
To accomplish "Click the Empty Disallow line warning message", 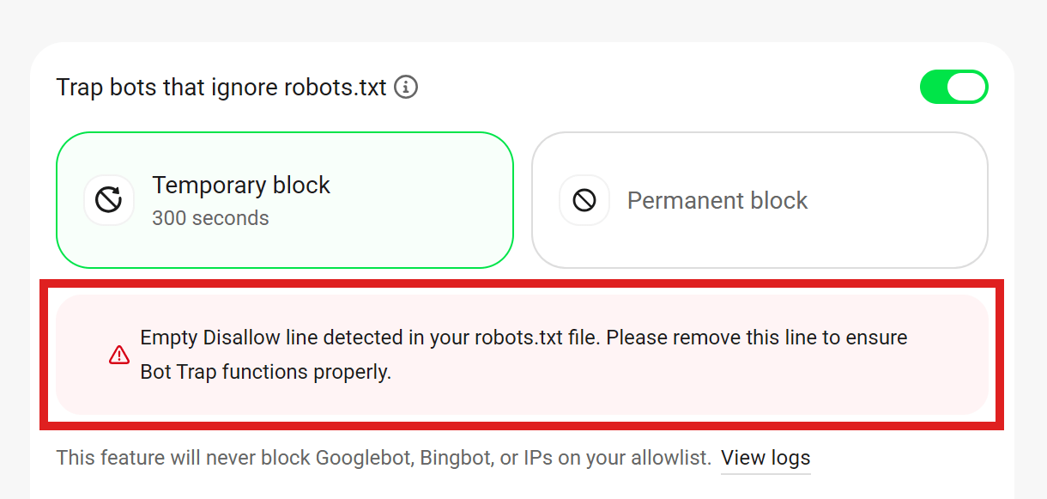I will point(523,355).
